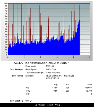Viewport: 94px width, 107px height.
Task: Select the drive model value 'PX-716A'
Action: click(x=50, y=66)
